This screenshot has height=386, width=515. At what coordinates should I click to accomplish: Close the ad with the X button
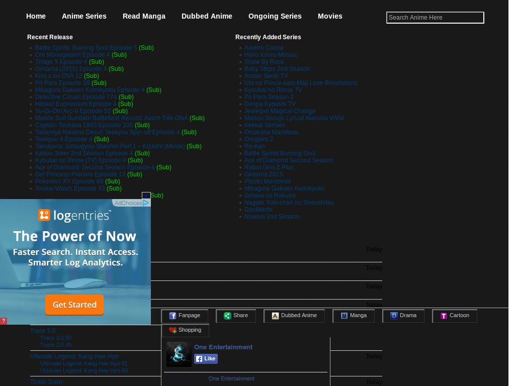click(x=146, y=196)
